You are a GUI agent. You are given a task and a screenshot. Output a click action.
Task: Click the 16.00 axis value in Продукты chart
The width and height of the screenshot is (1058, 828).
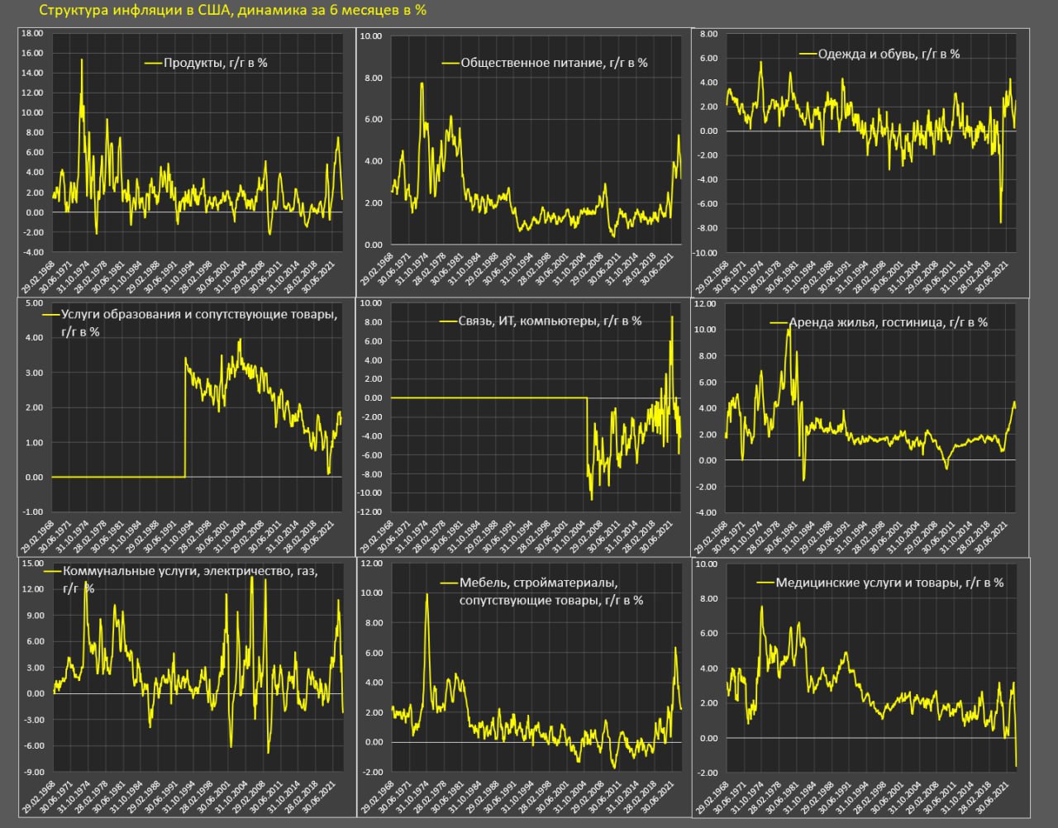pos(33,53)
